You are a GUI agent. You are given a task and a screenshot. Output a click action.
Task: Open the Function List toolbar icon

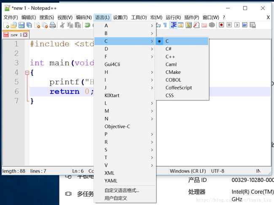coord(196,25)
